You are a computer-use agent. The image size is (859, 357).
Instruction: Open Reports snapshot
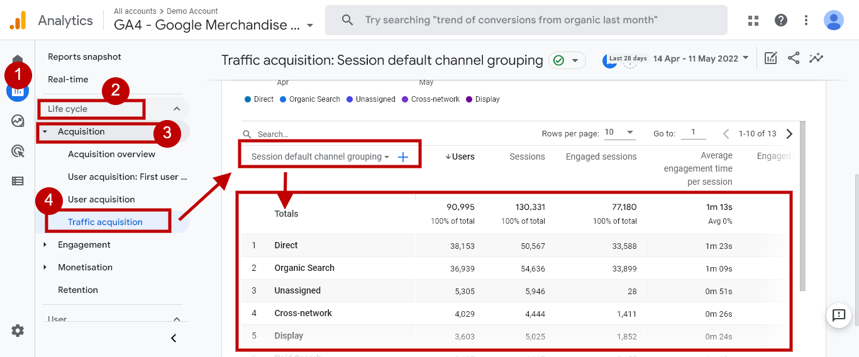(84, 57)
